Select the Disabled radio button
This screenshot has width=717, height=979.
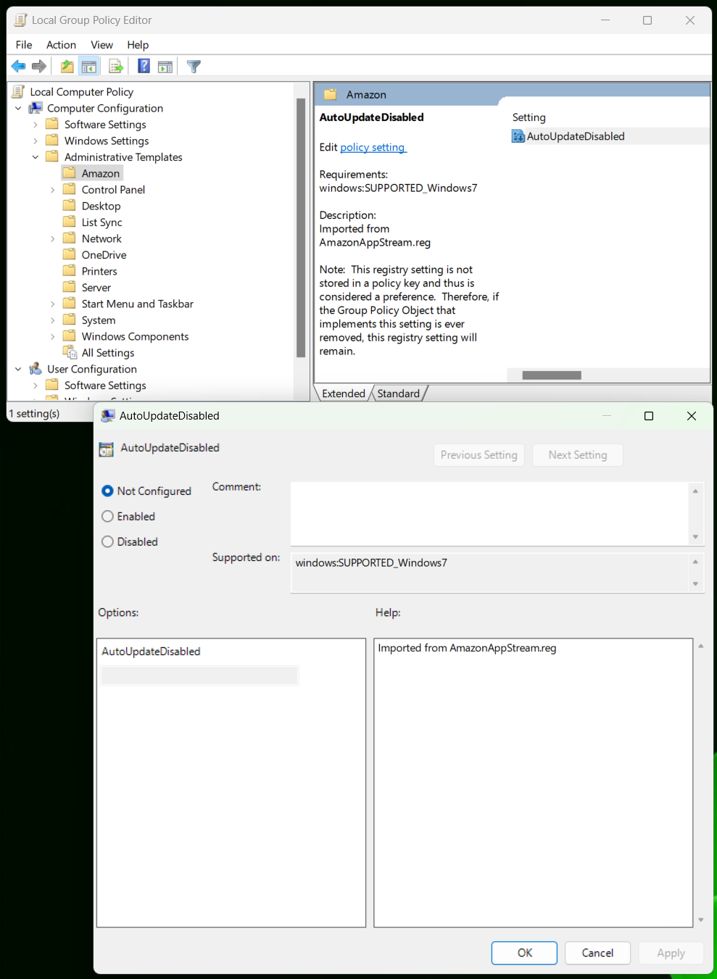tap(107, 542)
